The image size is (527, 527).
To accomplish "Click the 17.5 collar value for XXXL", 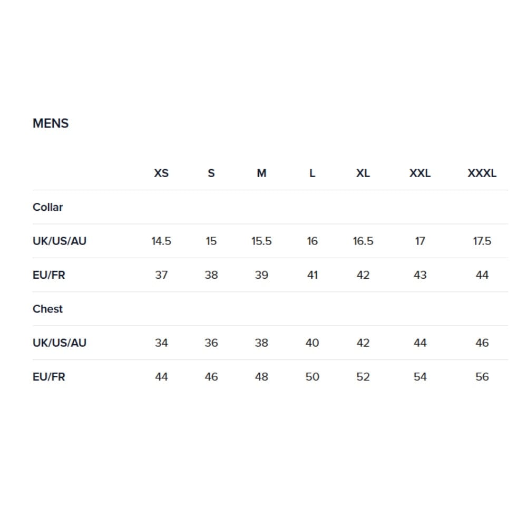I will click(x=482, y=241).
